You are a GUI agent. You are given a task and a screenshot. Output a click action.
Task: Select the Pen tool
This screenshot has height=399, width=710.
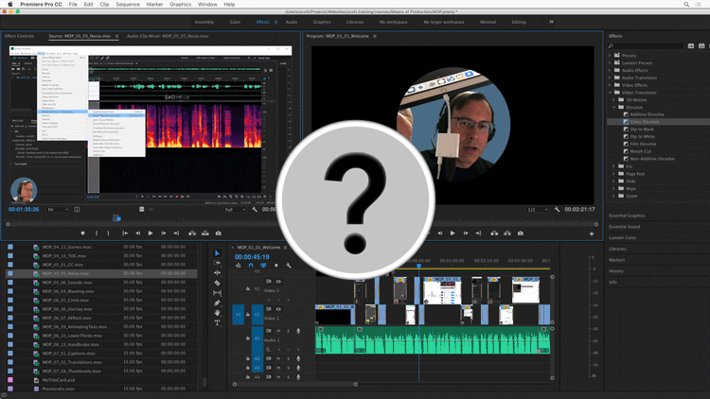pyautogui.click(x=218, y=303)
